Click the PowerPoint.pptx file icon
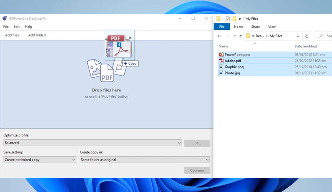This screenshot has height=192, width=332. 221,55
